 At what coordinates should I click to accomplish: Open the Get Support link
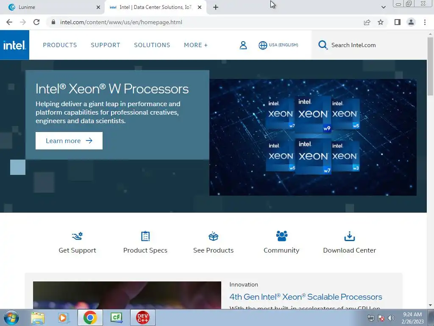pyautogui.click(x=77, y=250)
